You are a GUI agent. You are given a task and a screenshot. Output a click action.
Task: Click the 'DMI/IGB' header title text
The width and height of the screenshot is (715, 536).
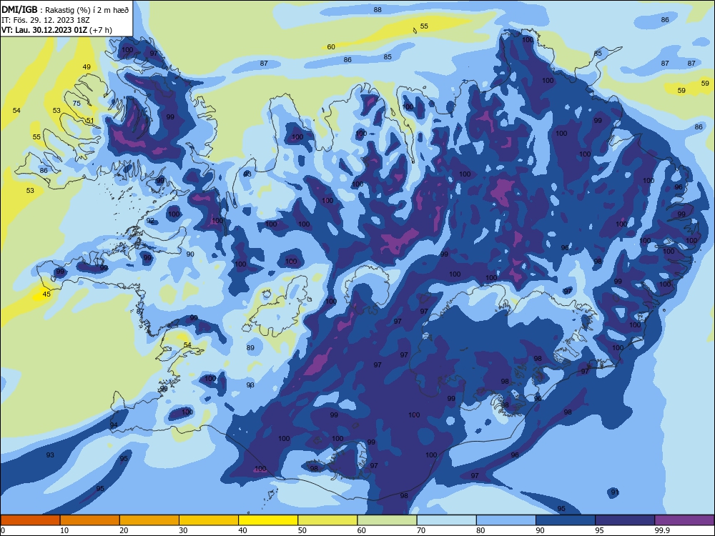coord(19,9)
